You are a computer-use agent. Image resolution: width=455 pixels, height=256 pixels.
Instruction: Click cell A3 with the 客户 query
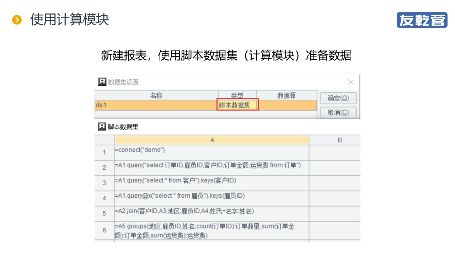(x=212, y=183)
